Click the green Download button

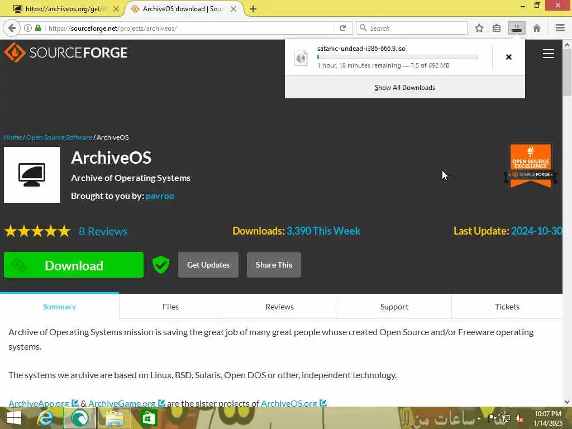click(74, 265)
